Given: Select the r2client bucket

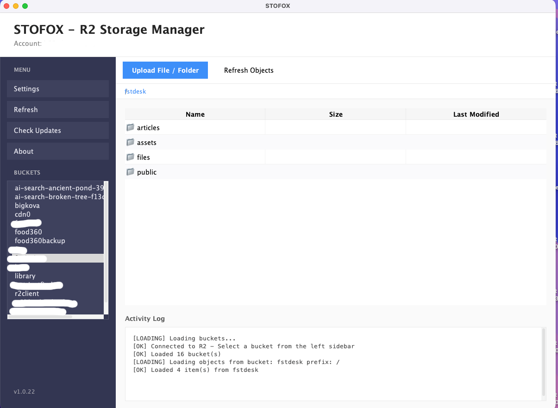Looking at the screenshot, I should pos(27,294).
